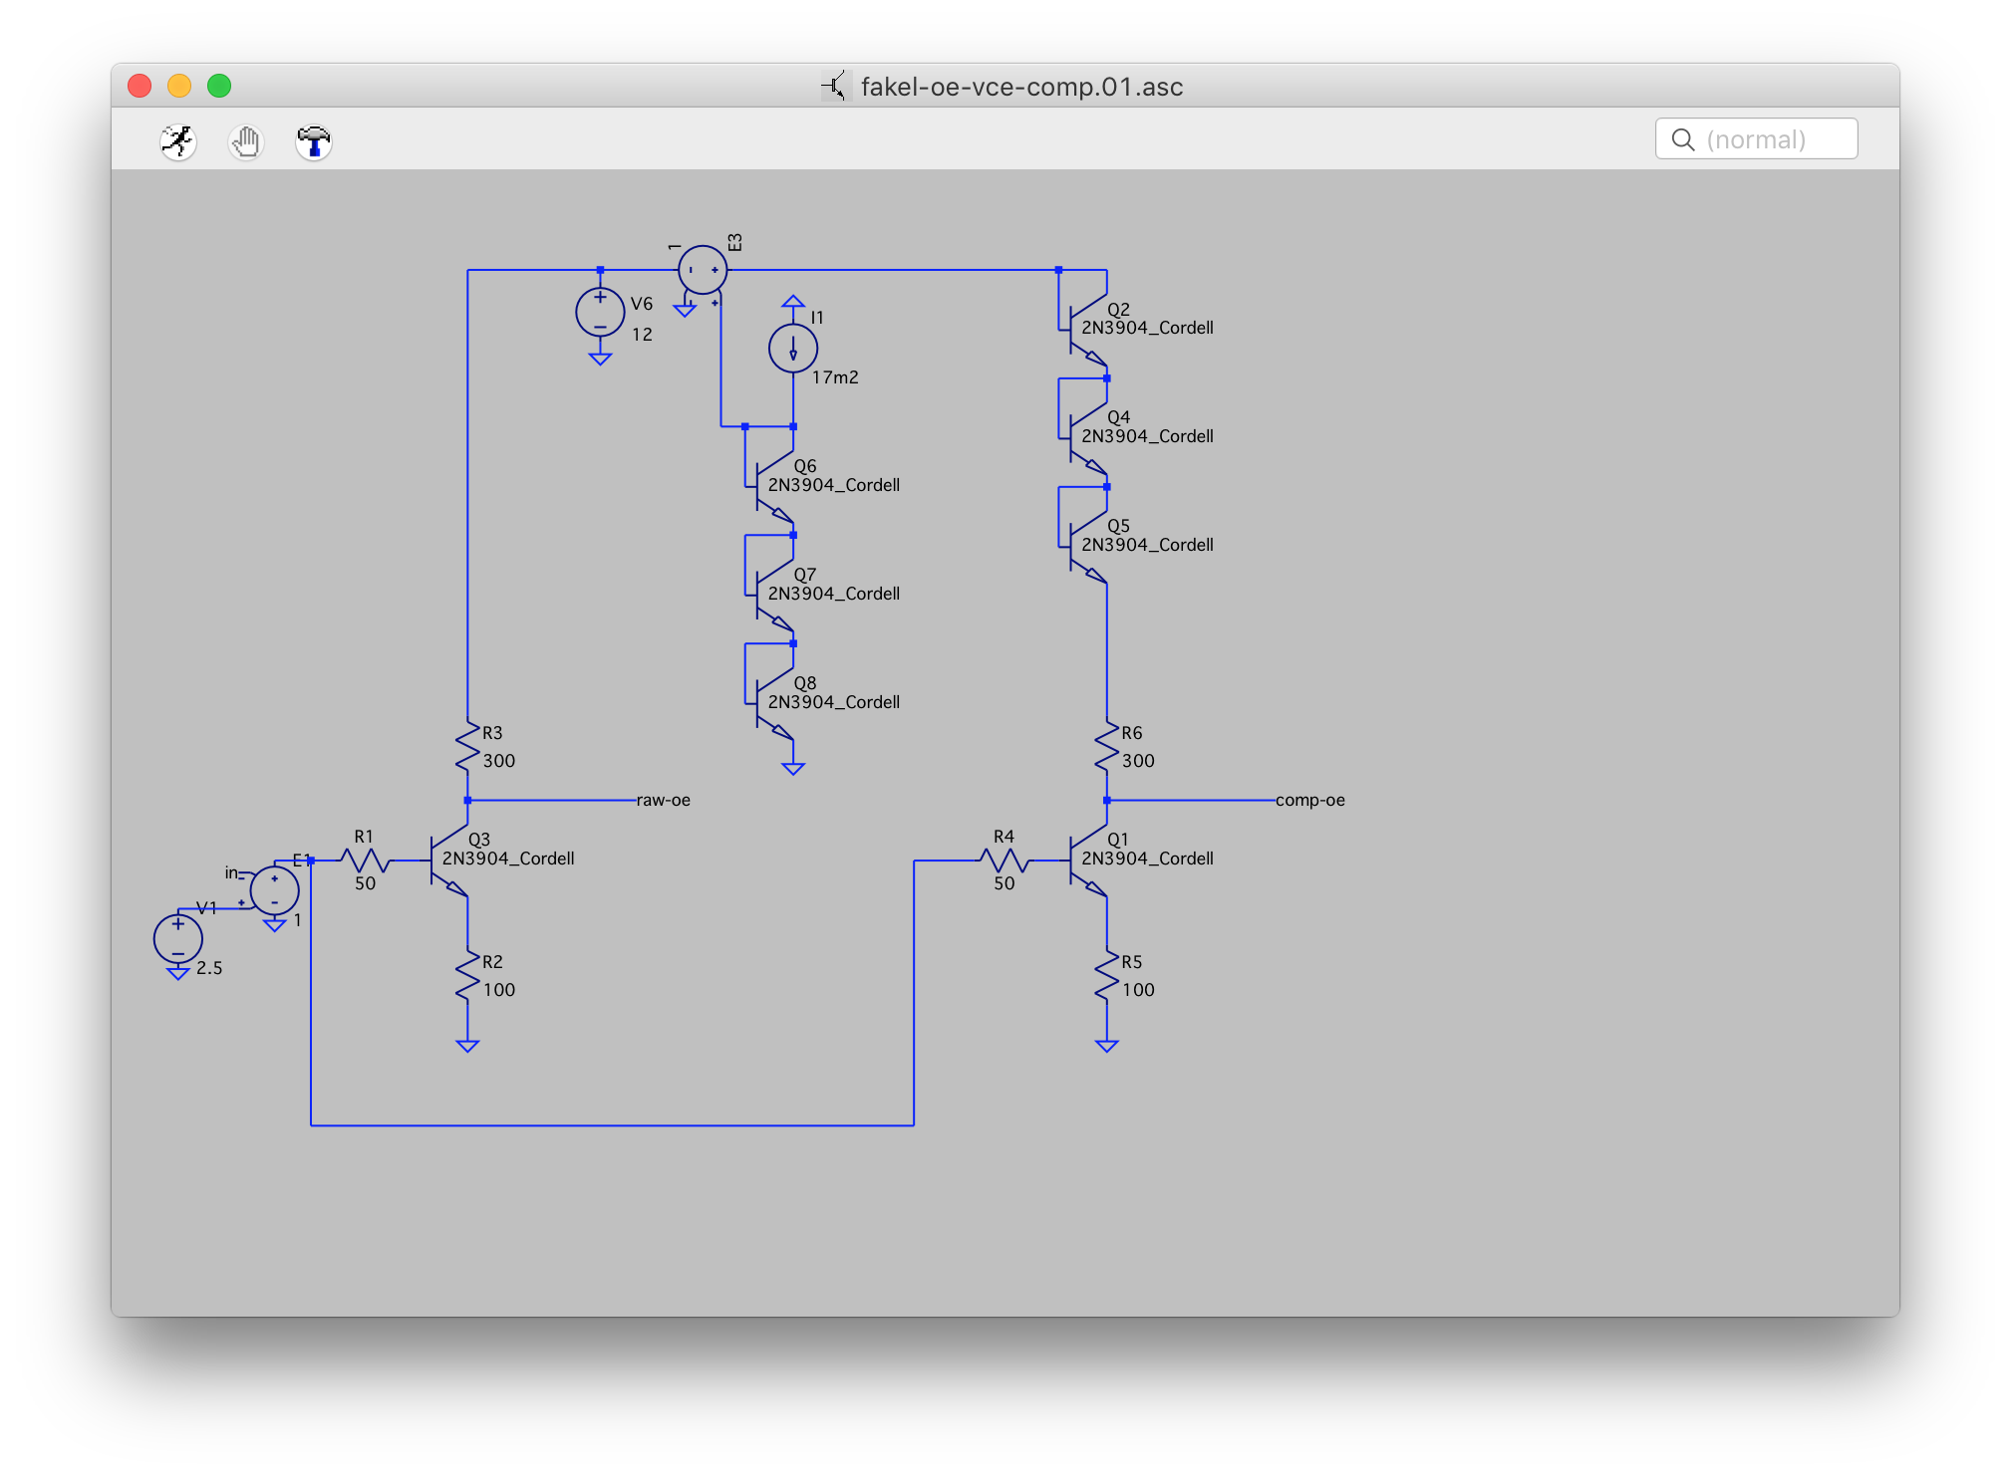Select the R3 300 ohm resistor
The height and width of the screenshot is (1476, 2011).
467,747
